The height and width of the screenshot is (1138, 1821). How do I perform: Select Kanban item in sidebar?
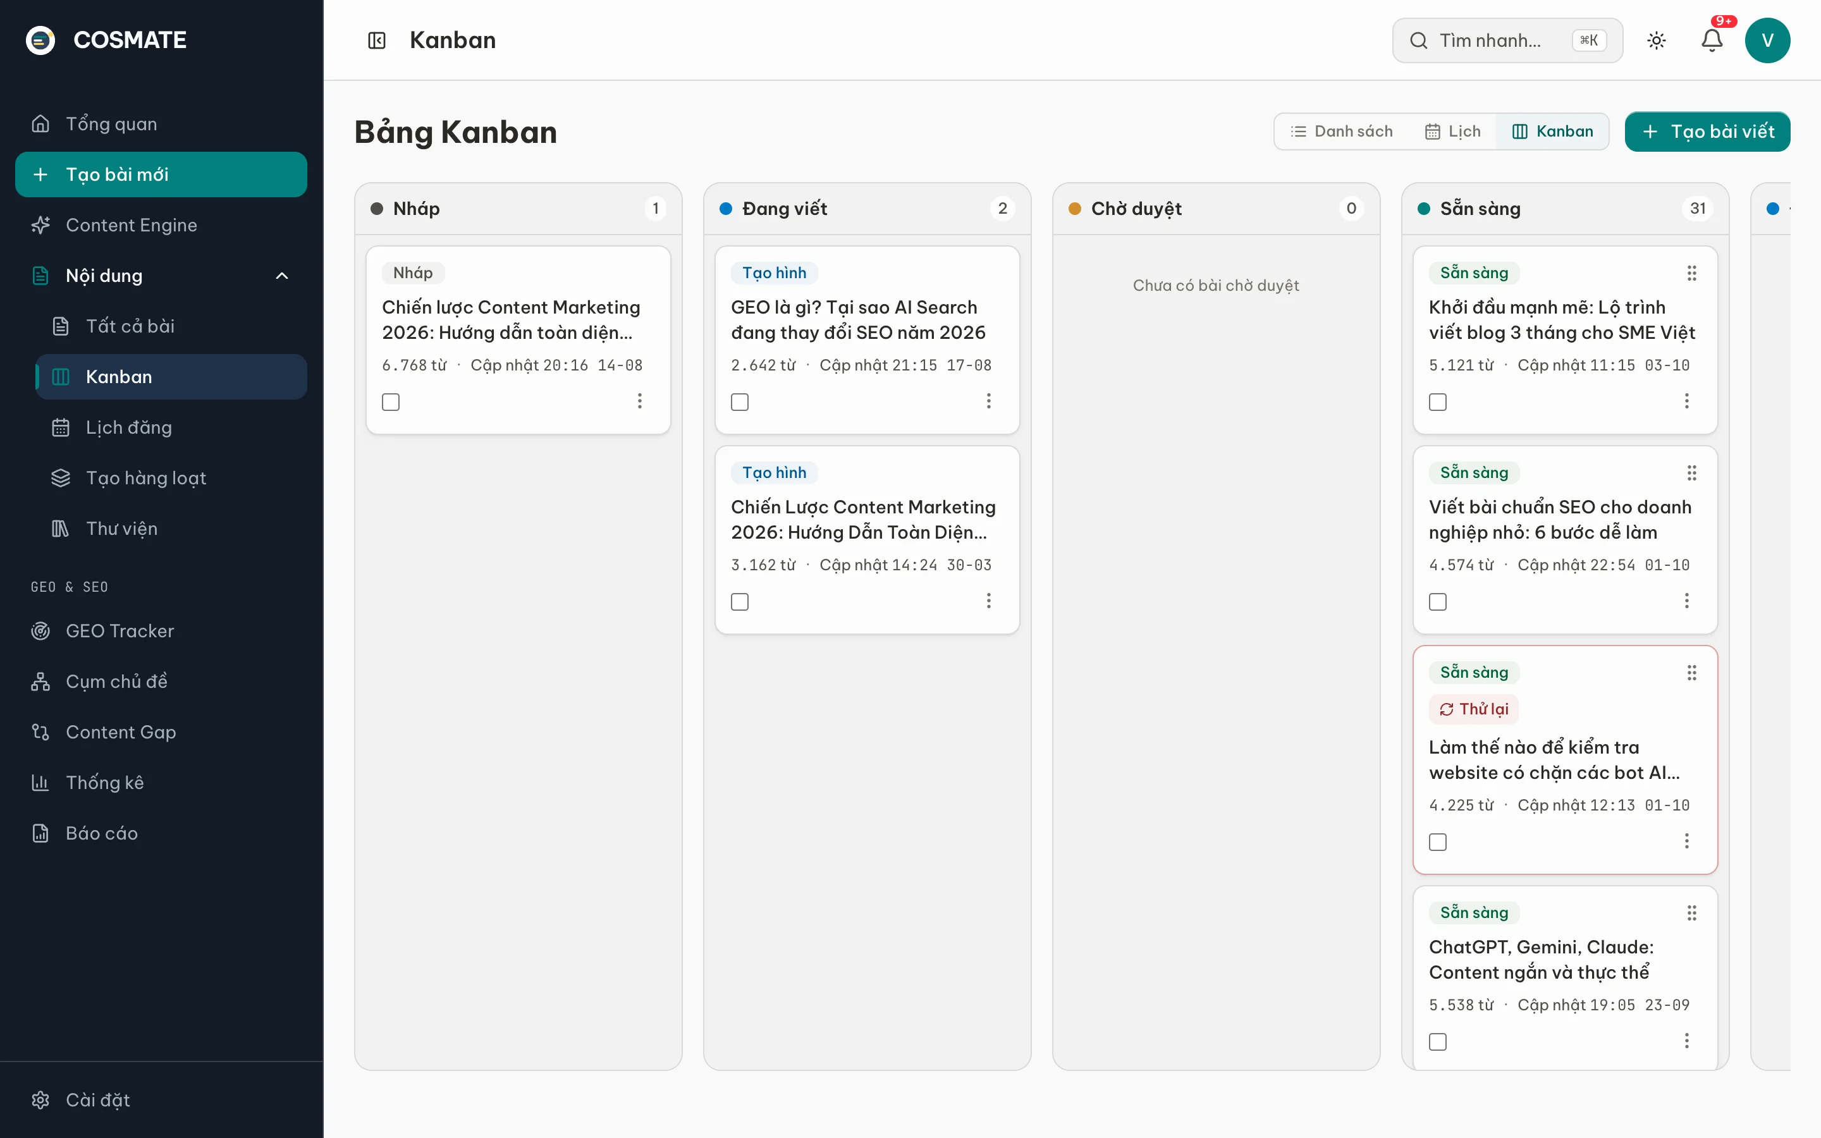pyautogui.click(x=171, y=376)
